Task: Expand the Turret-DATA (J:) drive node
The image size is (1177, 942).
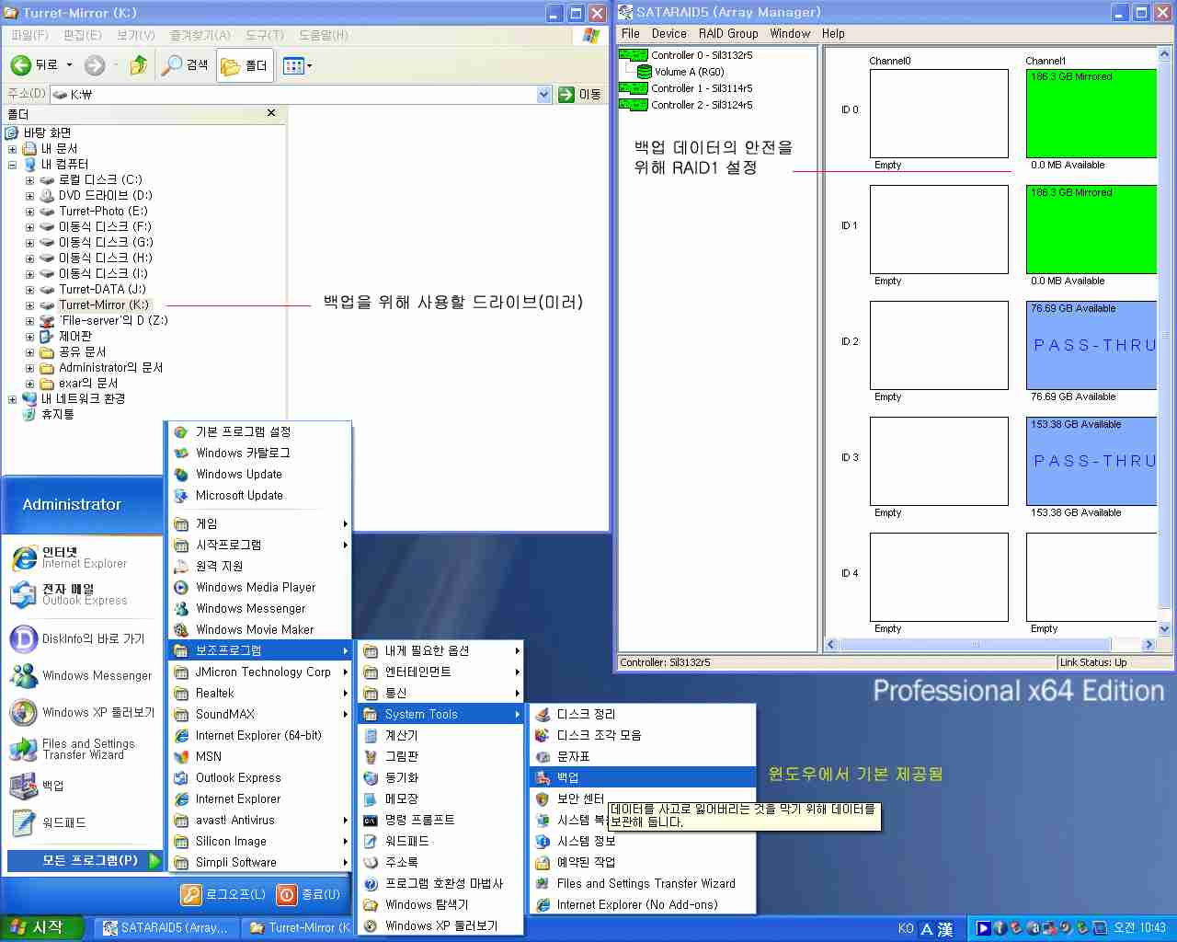Action: click(29, 290)
